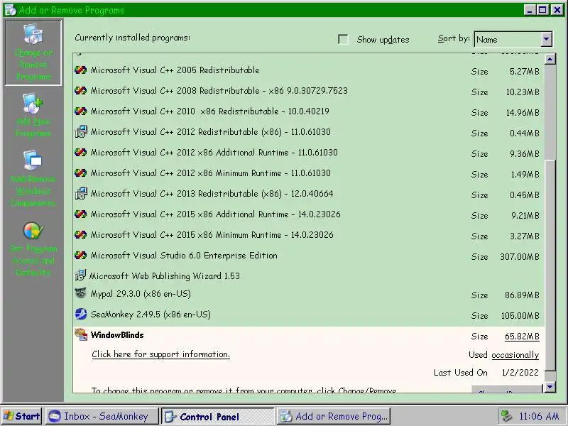Click the 2015 x86 Additional Runtime icon
This screenshot has height=426, width=568.
[x=80, y=214]
